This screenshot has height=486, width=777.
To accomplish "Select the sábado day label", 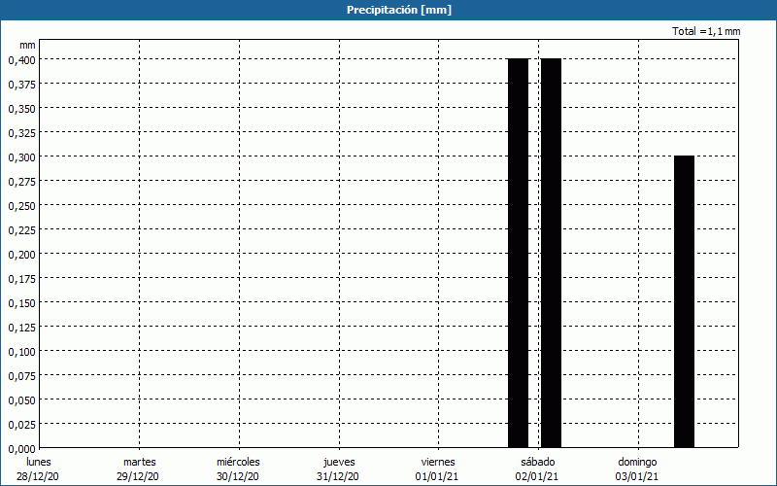I will pyautogui.click(x=538, y=462).
